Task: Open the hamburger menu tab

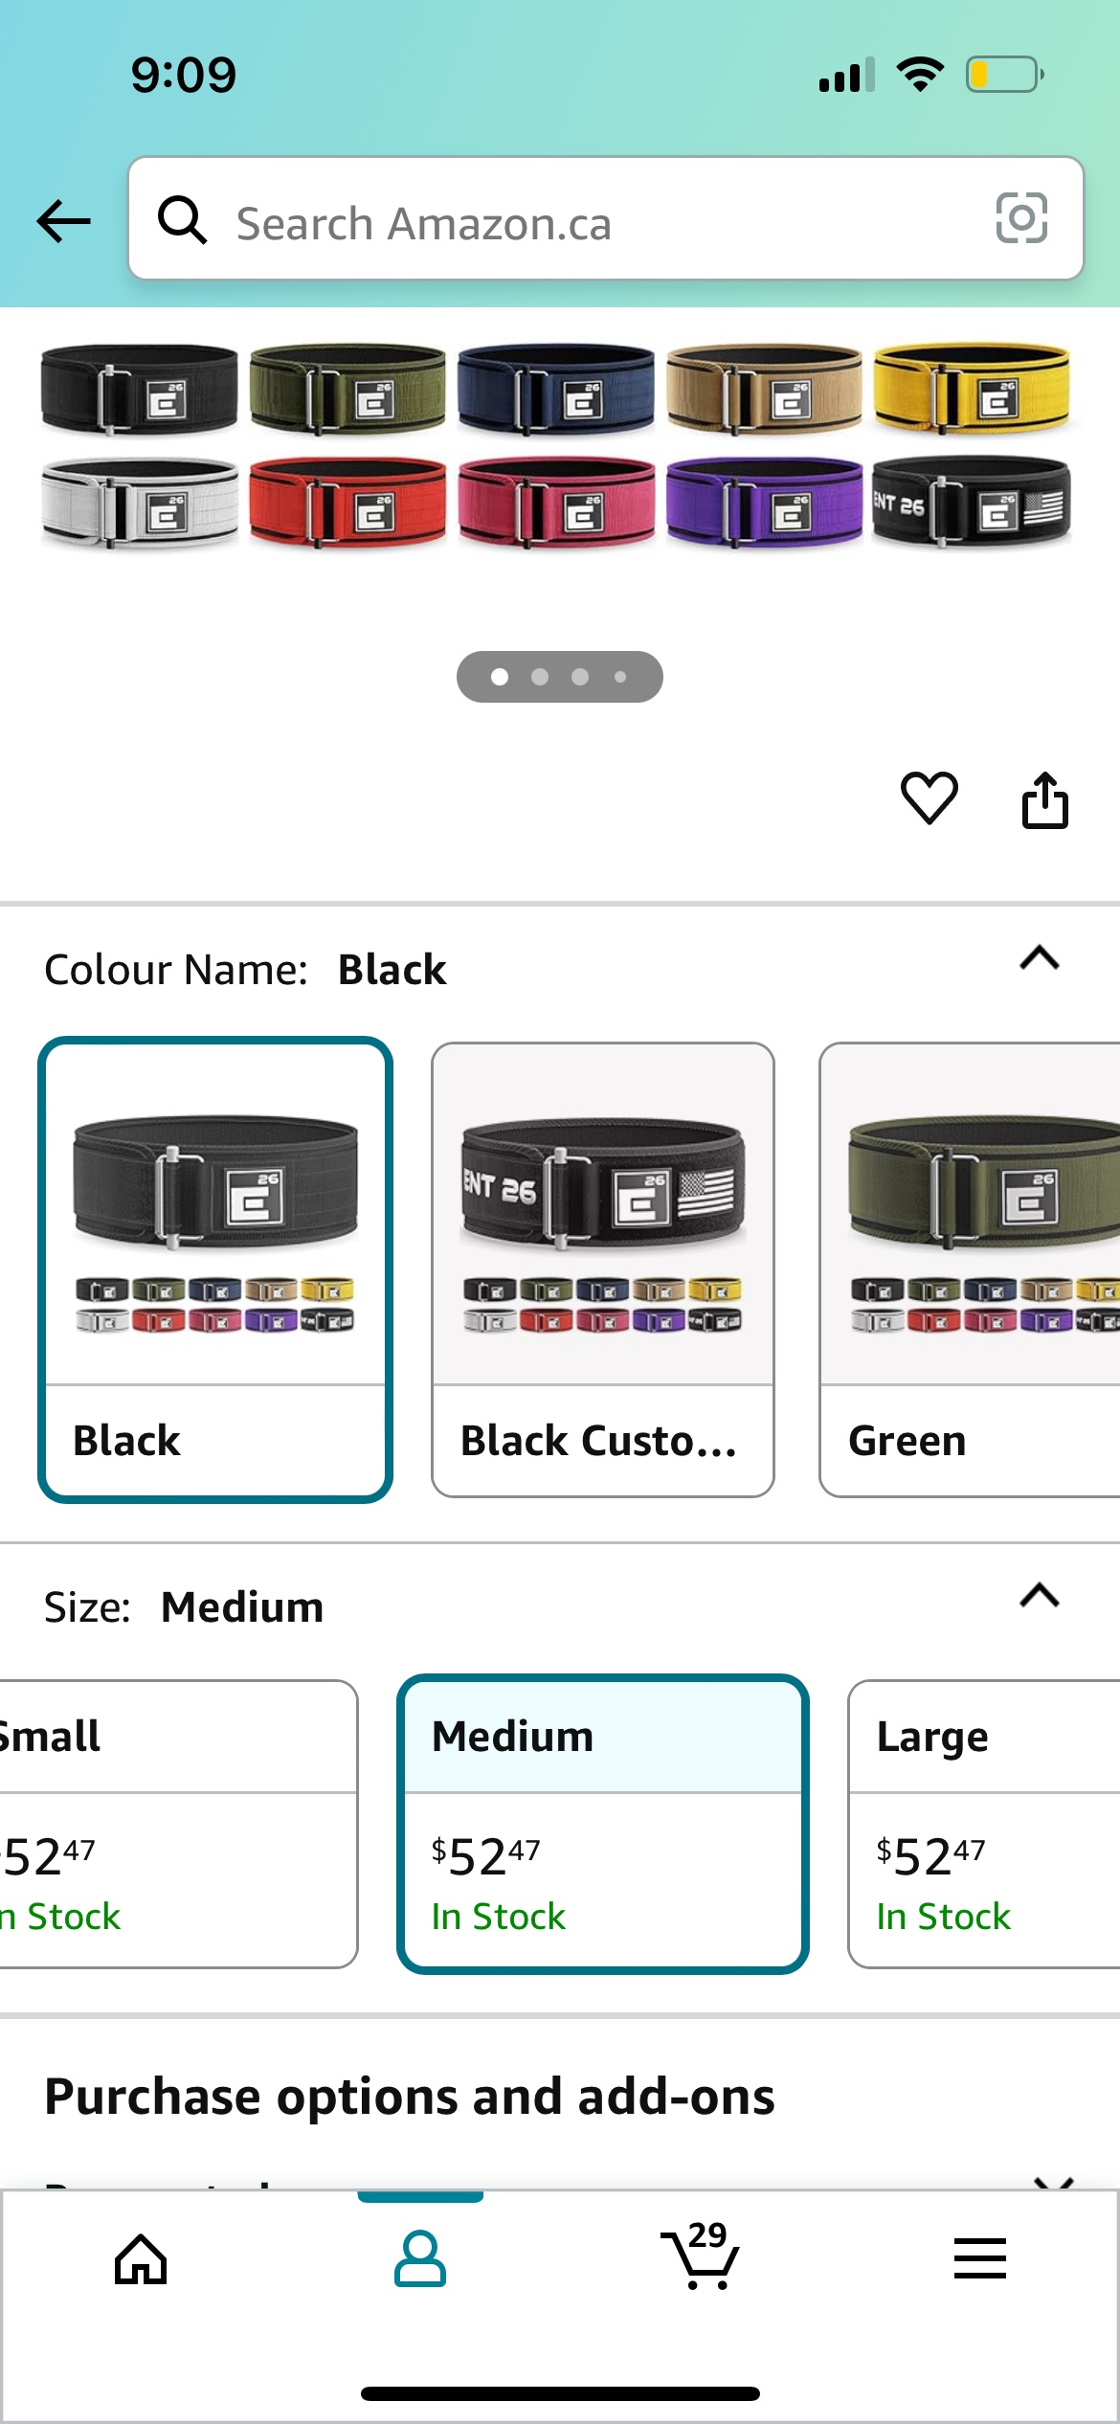Action: (x=980, y=2258)
